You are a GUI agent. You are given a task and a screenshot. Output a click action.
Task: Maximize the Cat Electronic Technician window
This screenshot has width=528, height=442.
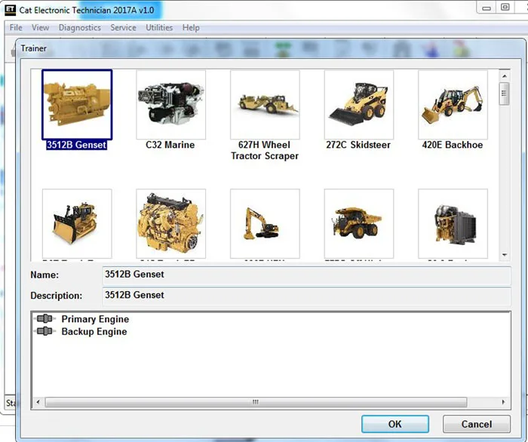click(x=505, y=7)
